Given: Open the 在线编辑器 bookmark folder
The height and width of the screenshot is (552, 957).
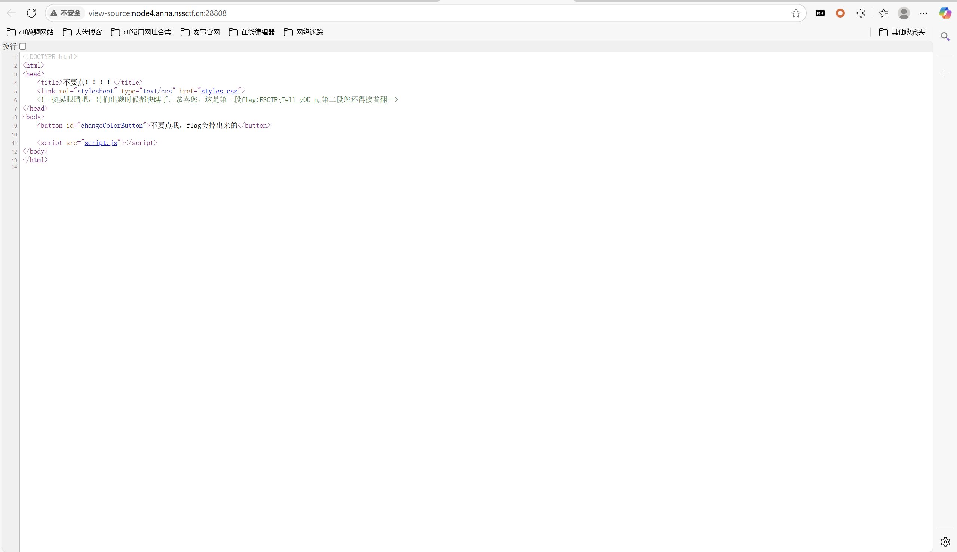Looking at the screenshot, I should tap(252, 32).
